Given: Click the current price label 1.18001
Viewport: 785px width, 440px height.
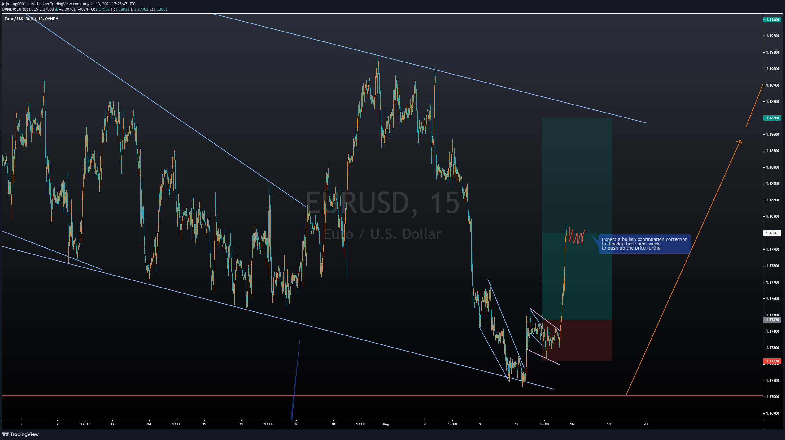Looking at the screenshot, I should click(x=772, y=233).
